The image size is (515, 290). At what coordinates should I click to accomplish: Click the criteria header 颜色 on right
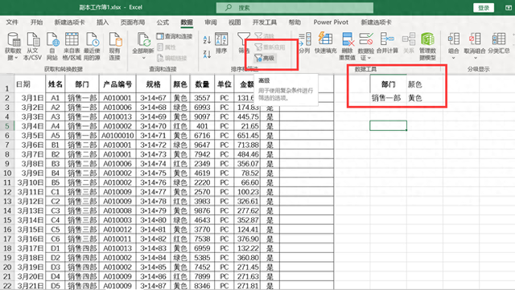(425, 84)
